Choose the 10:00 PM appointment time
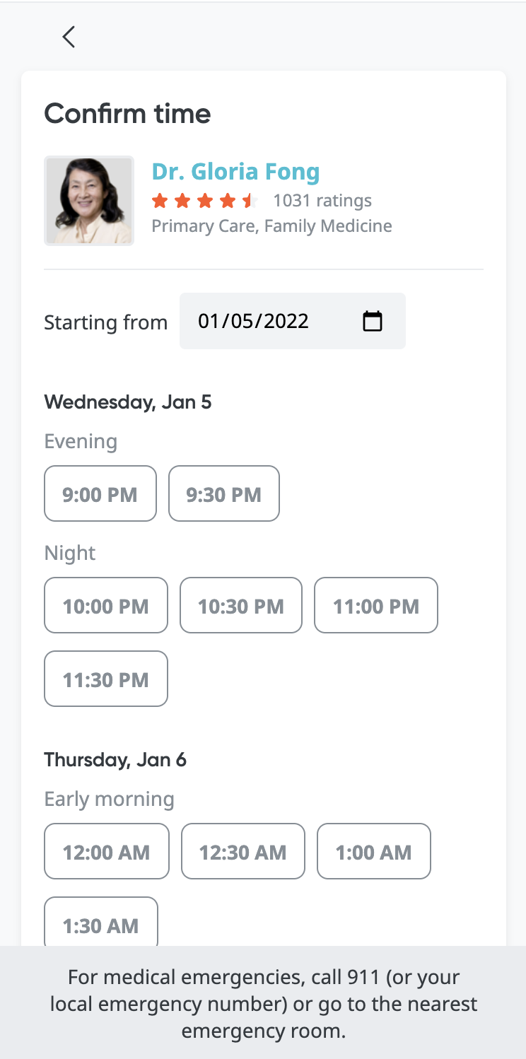This screenshot has height=1059, width=526. coord(105,606)
